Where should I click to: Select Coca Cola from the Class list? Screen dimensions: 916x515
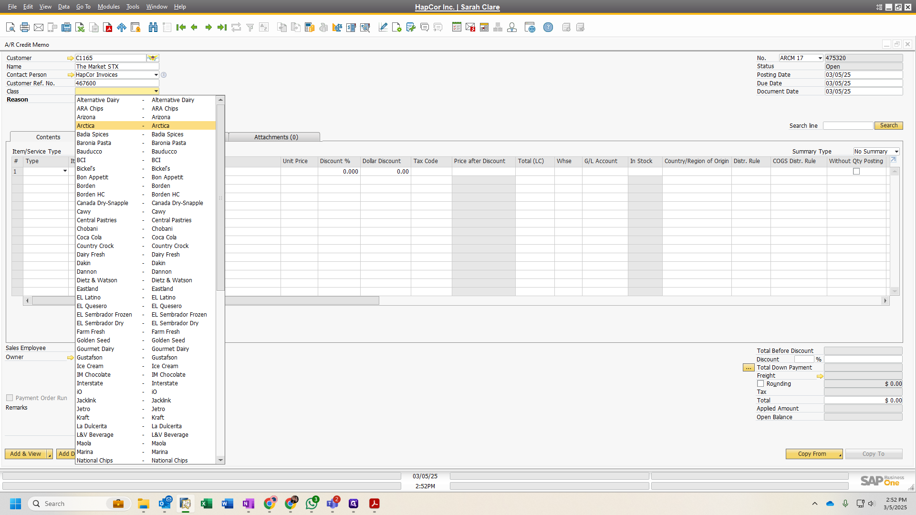tap(146, 237)
